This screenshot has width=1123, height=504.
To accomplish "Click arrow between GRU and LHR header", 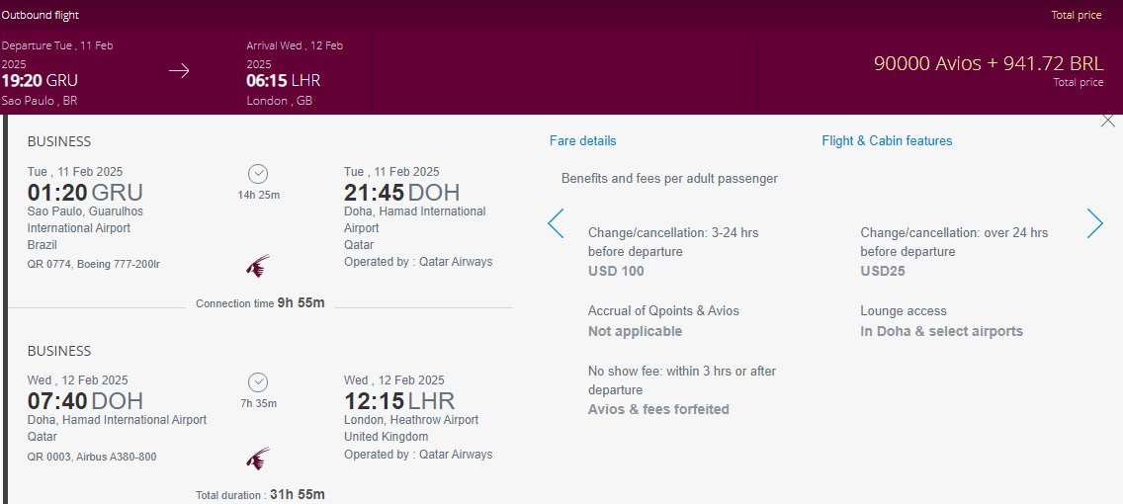I will pyautogui.click(x=179, y=71).
